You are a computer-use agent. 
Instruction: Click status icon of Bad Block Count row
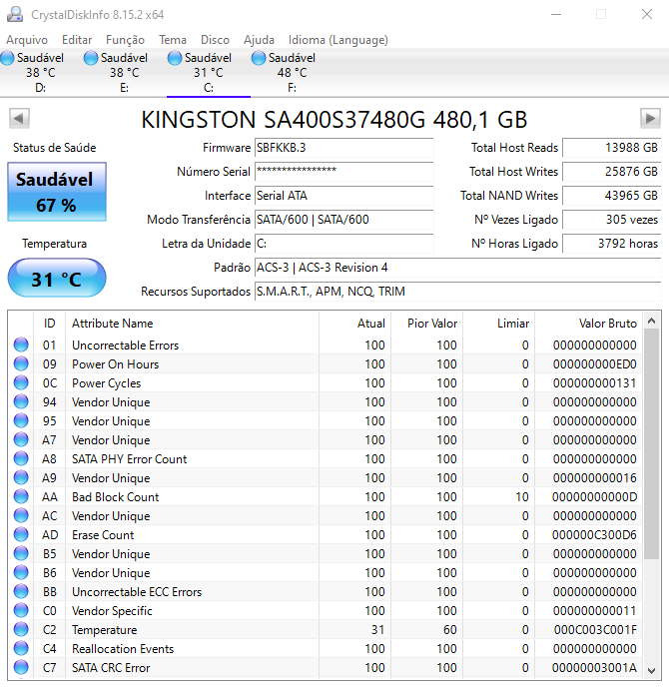pyautogui.click(x=21, y=496)
